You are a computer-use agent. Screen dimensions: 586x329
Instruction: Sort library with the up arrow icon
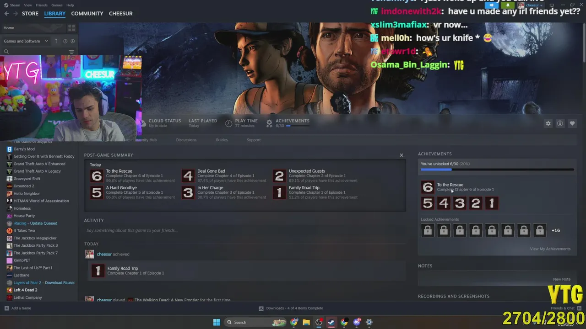click(56, 41)
